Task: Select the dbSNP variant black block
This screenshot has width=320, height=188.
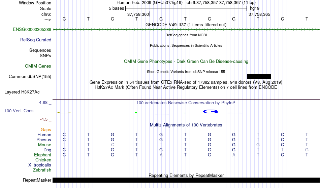Action: [259, 77]
